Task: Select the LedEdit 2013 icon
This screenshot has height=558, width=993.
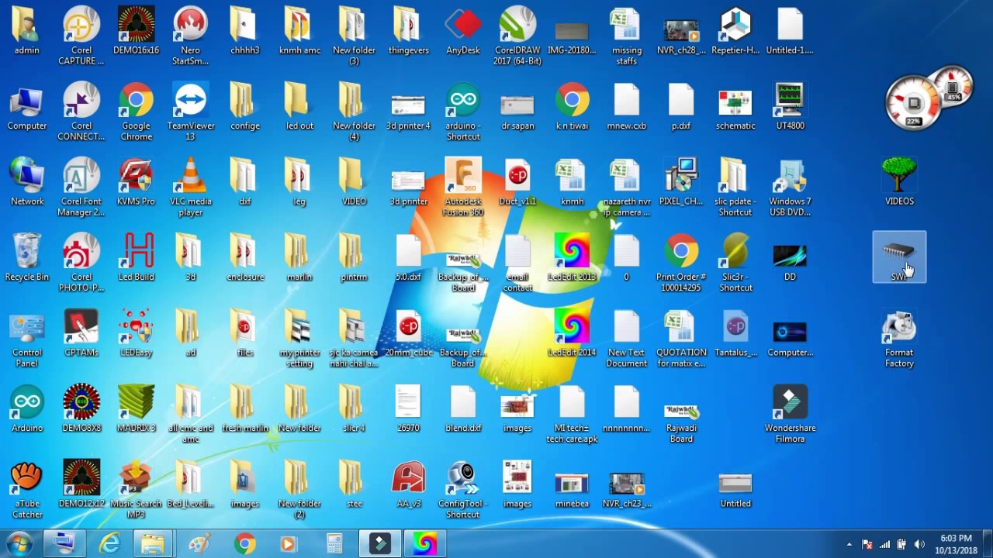Action: [x=572, y=259]
